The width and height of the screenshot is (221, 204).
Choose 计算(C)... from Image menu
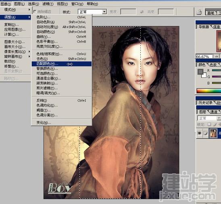tap(15, 35)
